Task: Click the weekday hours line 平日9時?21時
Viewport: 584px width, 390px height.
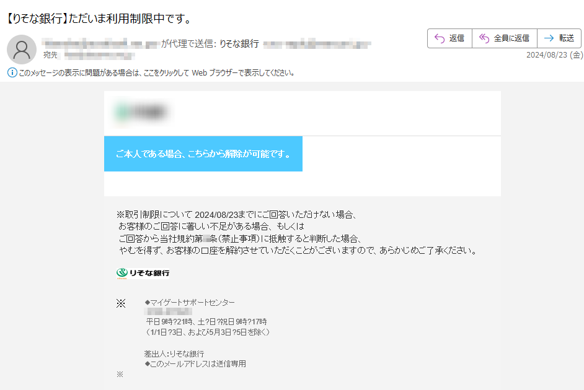Action: click(x=206, y=321)
